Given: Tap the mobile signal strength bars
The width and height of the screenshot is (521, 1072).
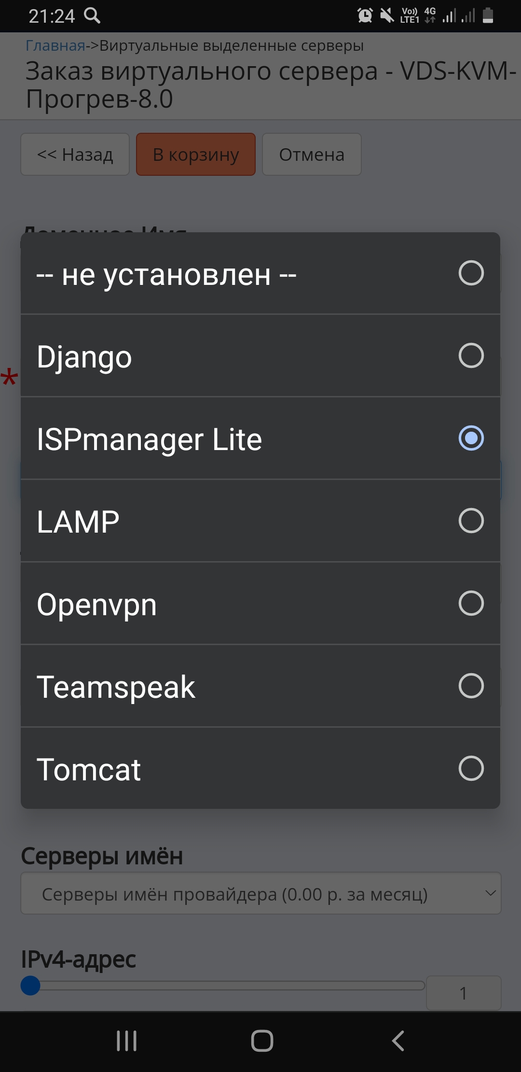Looking at the screenshot, I should [458, 15].
